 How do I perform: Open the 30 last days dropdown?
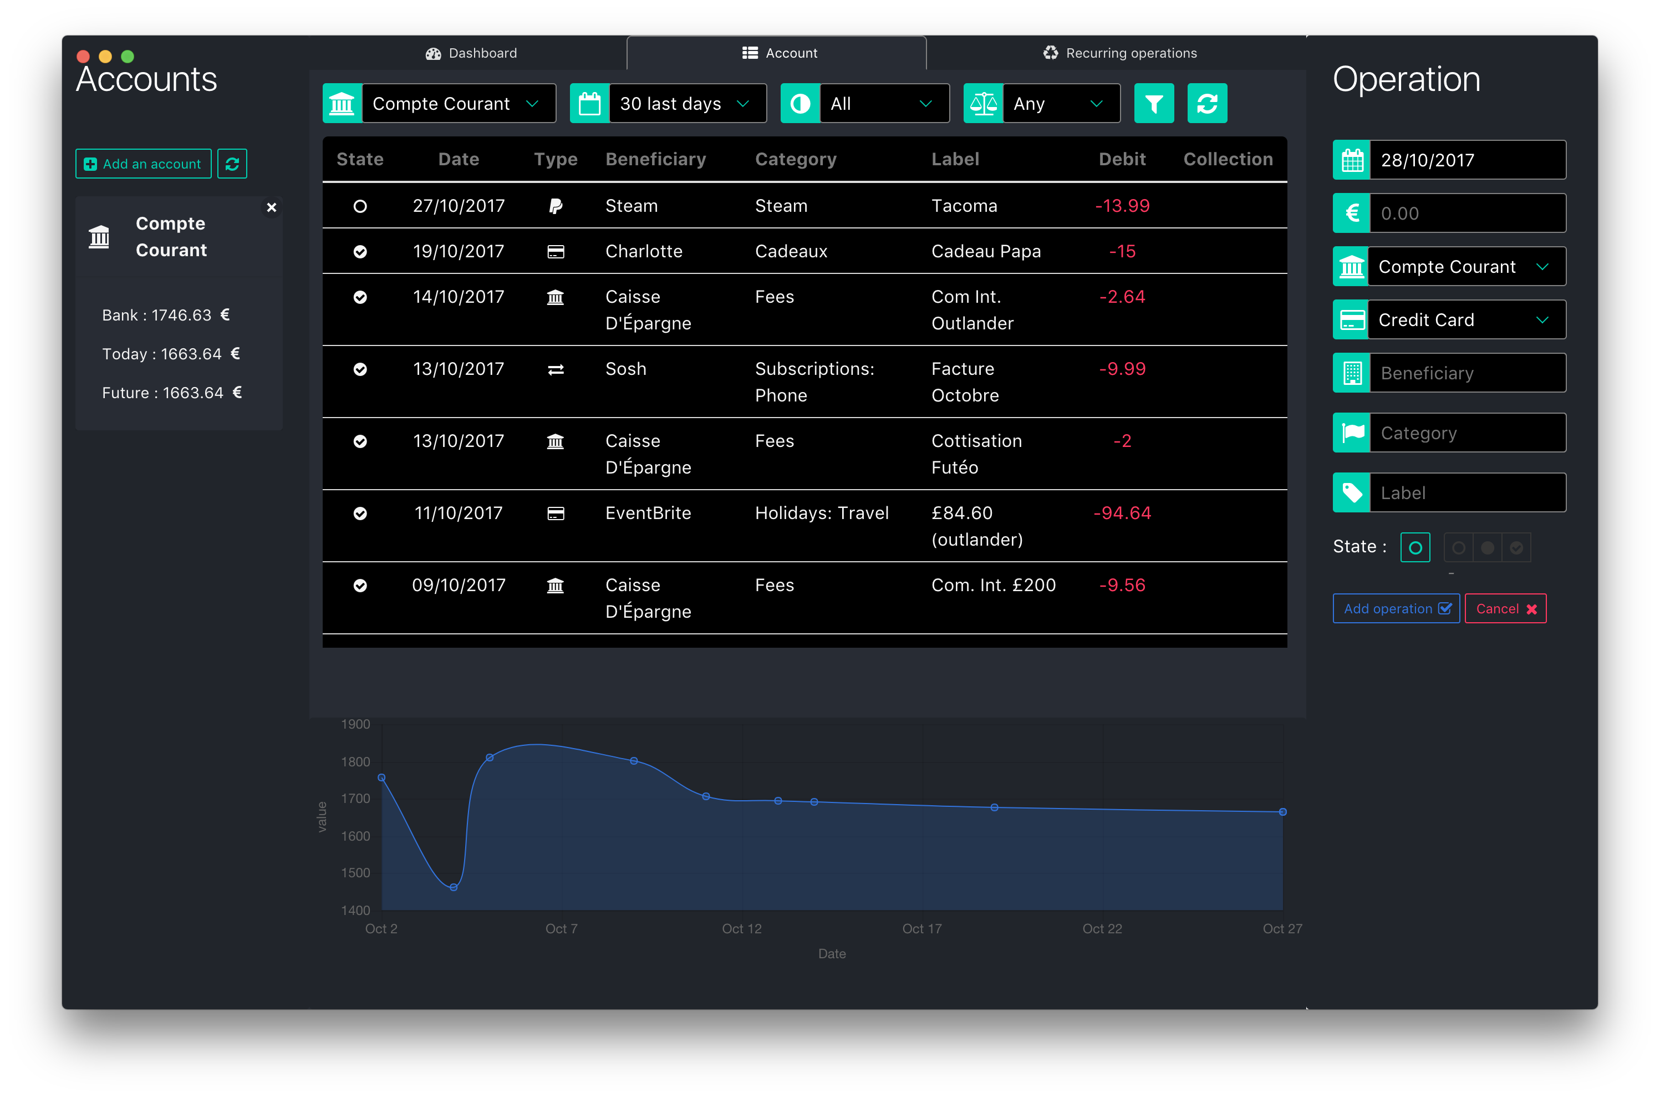pos(687,104)
